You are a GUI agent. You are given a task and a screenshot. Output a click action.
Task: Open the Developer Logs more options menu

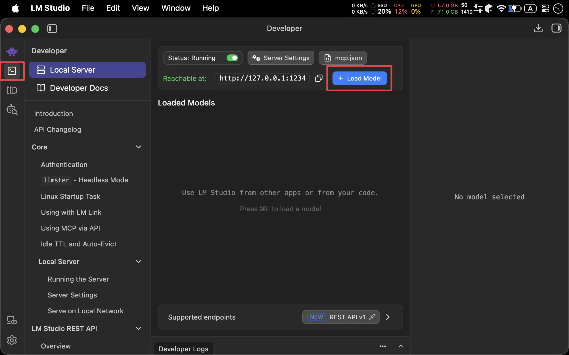point(382,346)
